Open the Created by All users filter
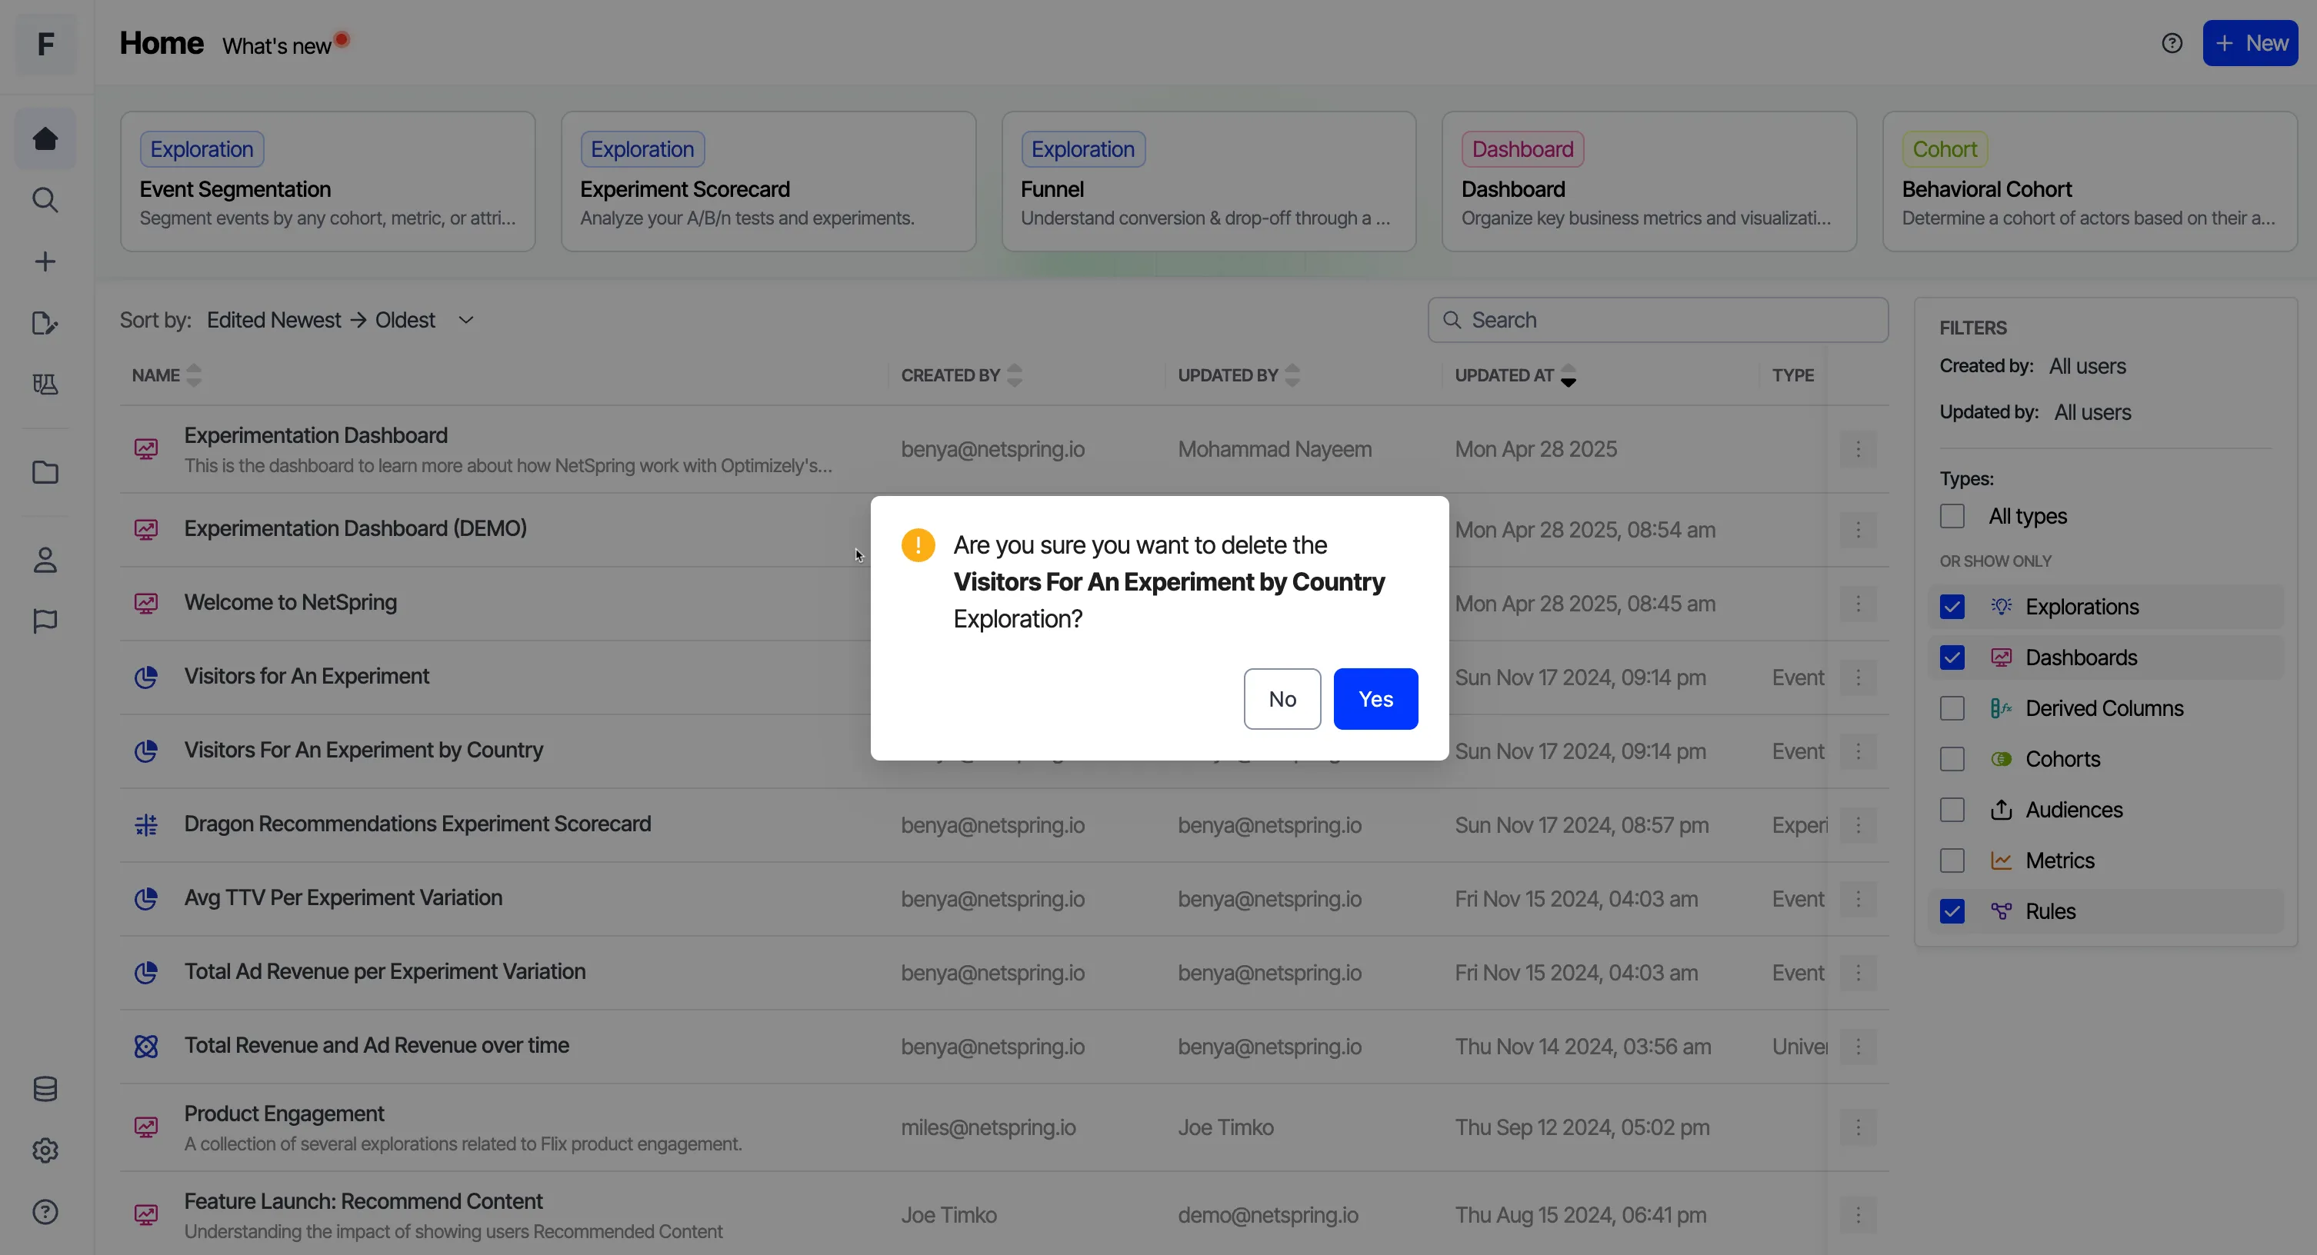The image size is (2317, 1255). click(x=2087, y=366)
